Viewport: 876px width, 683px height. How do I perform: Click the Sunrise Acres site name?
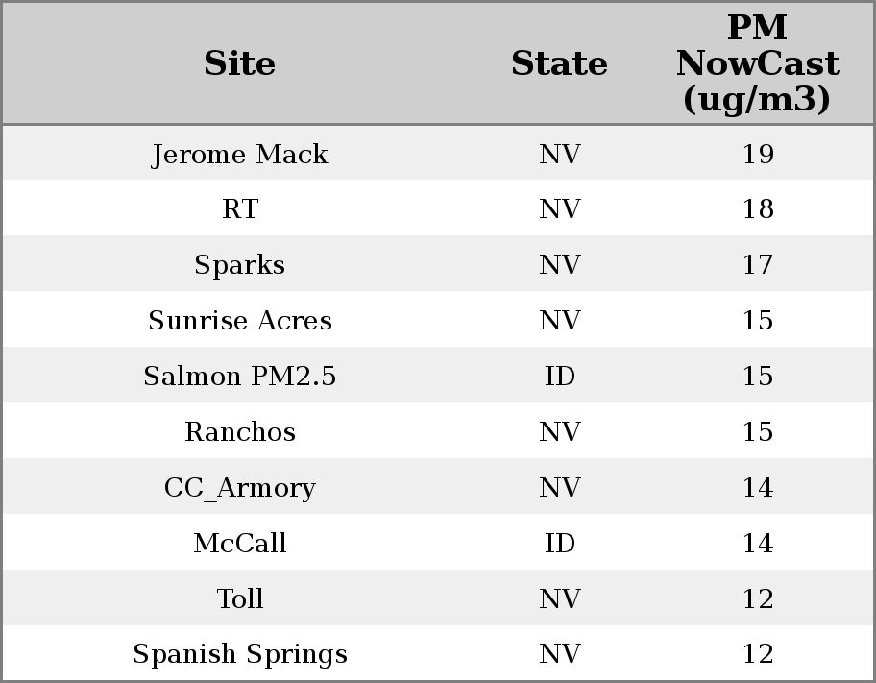(x=240, y=321)
